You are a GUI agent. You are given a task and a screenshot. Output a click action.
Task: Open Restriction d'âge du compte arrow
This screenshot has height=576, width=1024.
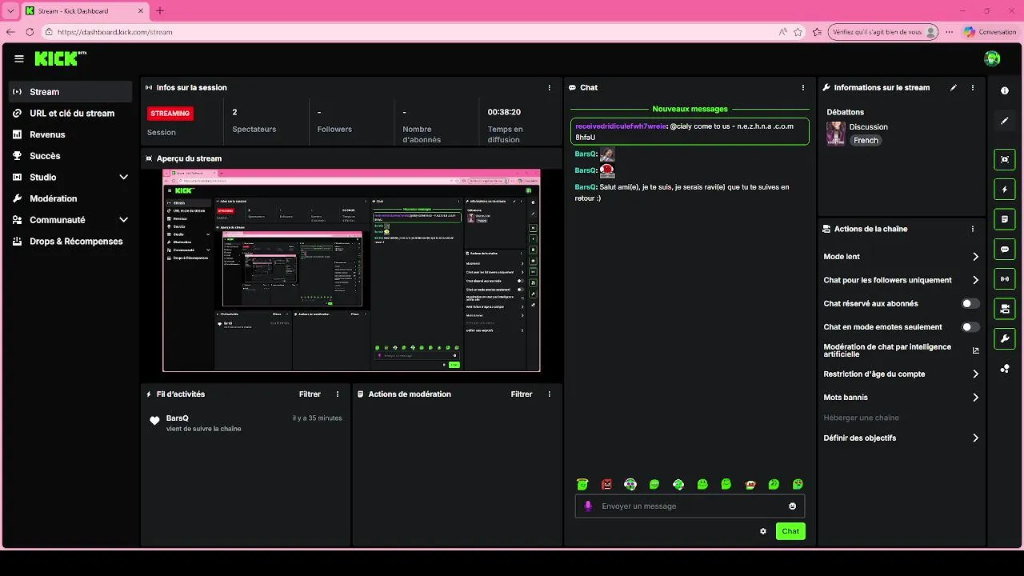(x=975, y=374)
